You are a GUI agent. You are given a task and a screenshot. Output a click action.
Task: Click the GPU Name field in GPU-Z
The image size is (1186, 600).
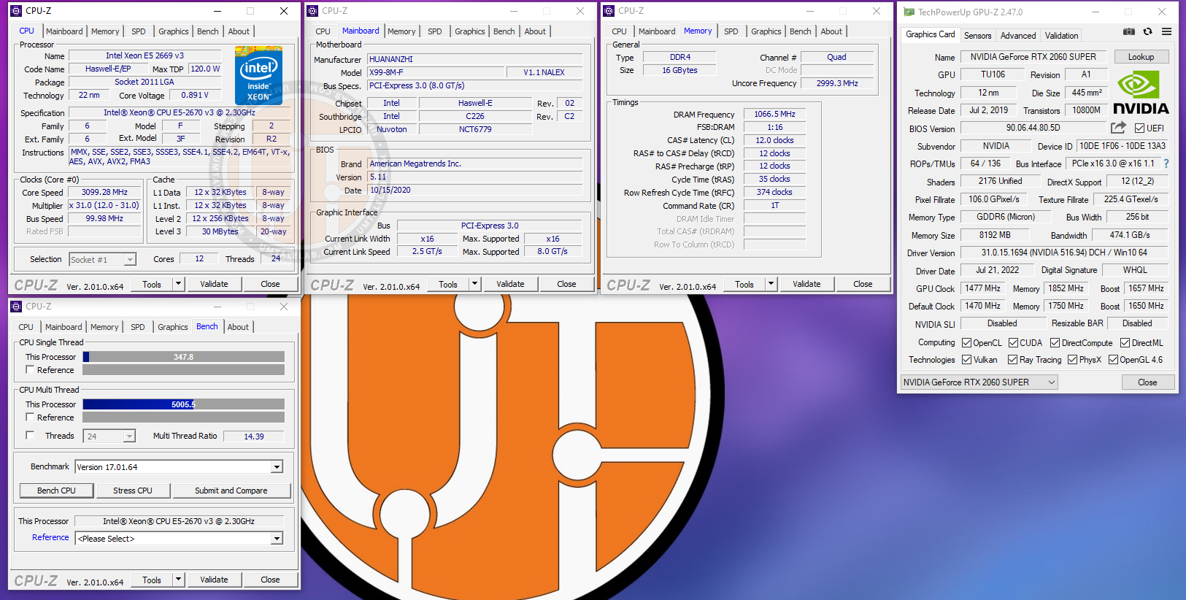(x=1033, y=57)
